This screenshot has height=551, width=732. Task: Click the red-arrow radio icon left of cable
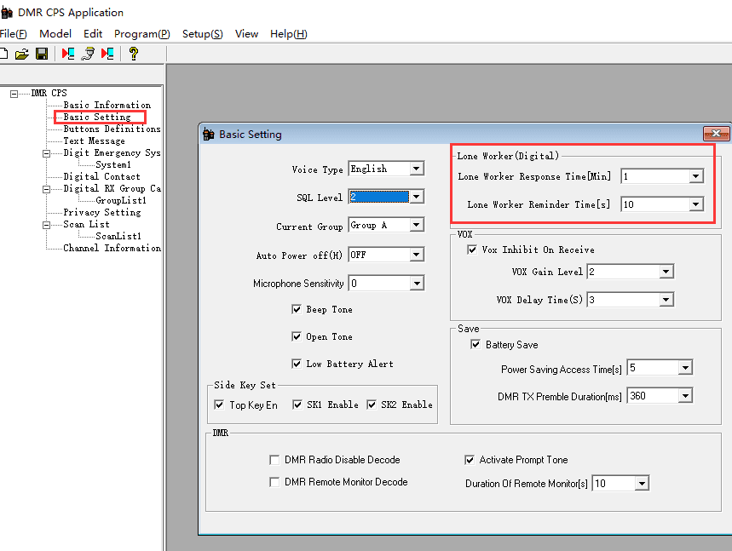tap(68, 54)
